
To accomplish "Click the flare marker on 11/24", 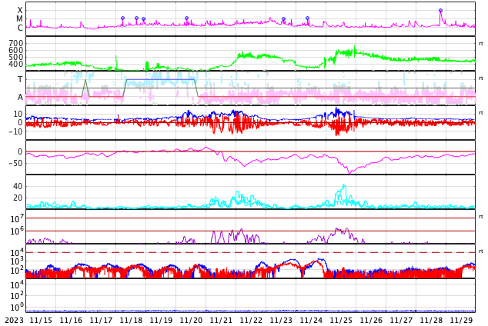I will pyautogui.click(x=307, y=18).
